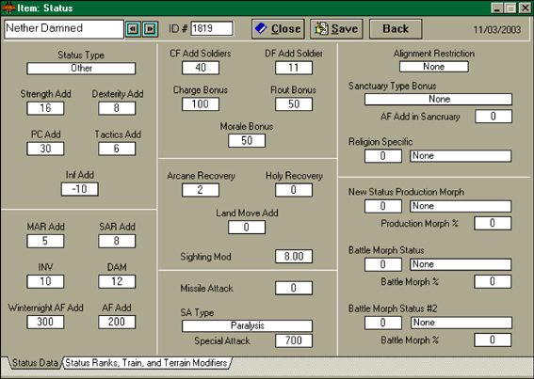534x379 pixels.
Task: Open the Status Type dropdown showing Other
Action: coord(81,69)
